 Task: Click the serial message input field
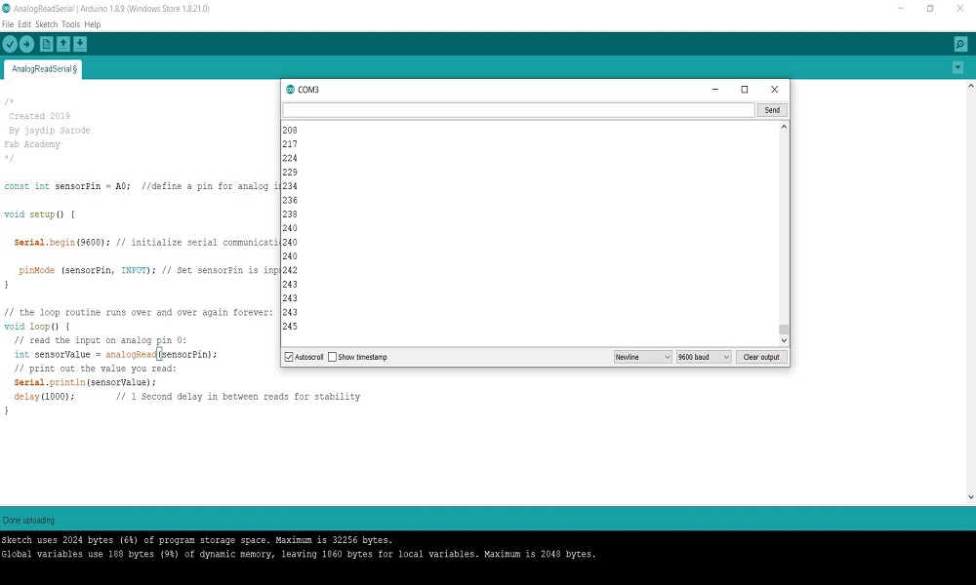pyautogui.click(x=518, y=110)
